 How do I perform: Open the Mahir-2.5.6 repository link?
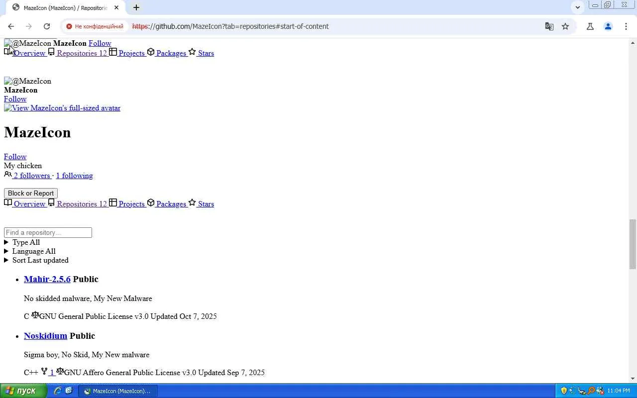coord(47,279)
